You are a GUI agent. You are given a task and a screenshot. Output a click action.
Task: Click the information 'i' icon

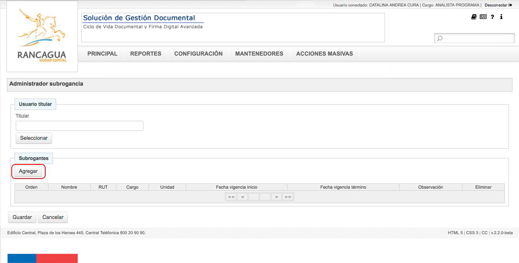501,17
